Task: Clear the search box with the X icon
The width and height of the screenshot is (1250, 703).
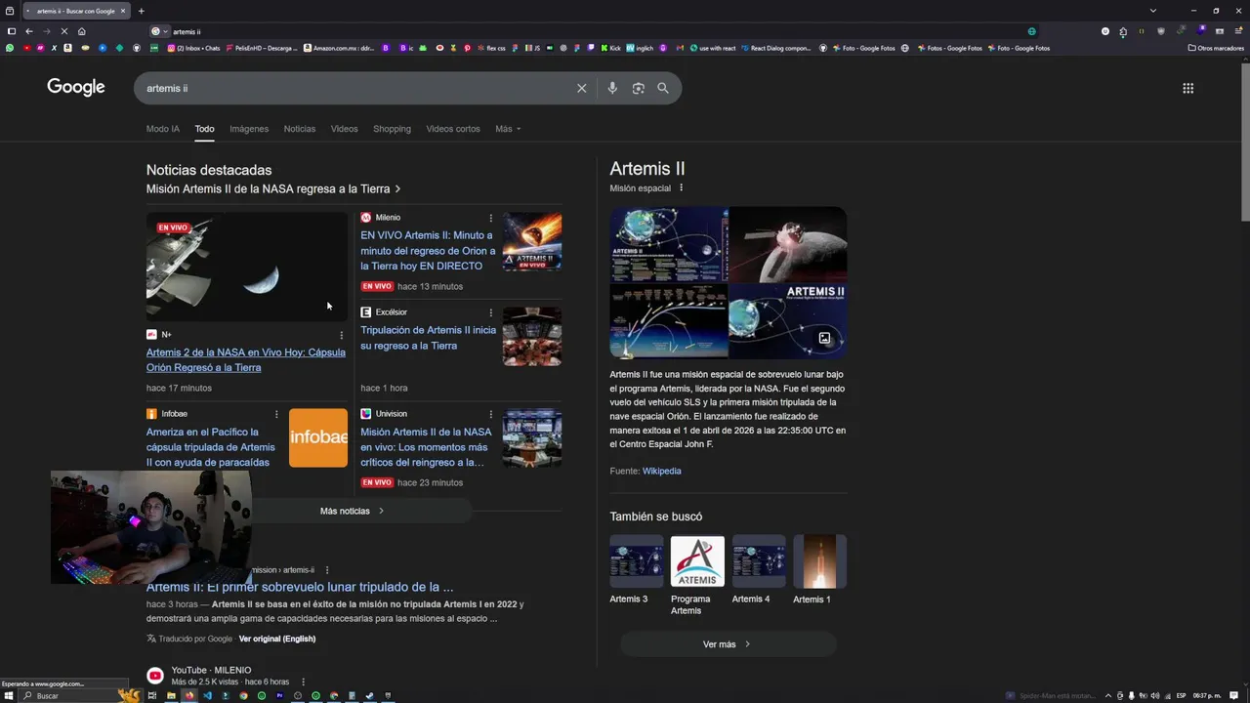Action: coord(582,88)
